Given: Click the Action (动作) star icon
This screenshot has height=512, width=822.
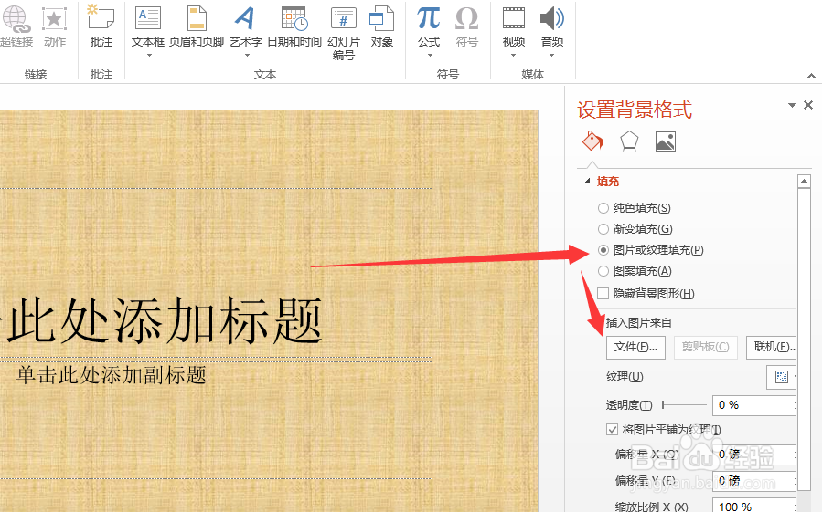Looking at the screenshot, I should click(x=54, y=19).
